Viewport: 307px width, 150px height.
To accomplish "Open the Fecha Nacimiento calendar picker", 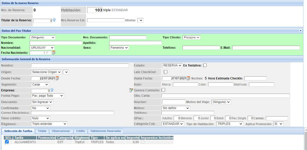I will (53, 53).
